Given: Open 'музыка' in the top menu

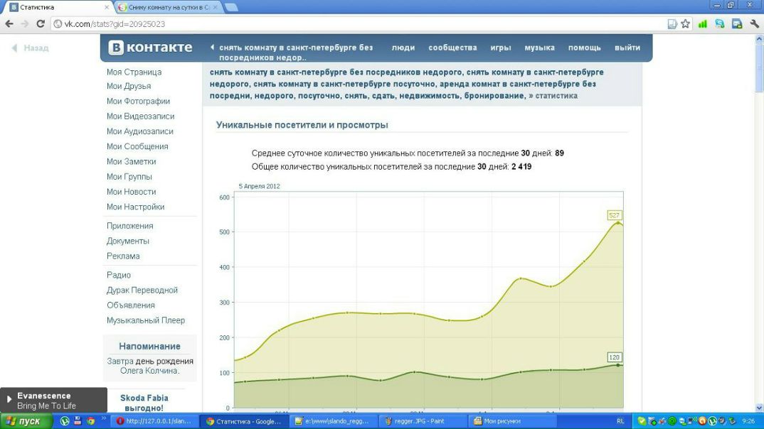Looking at the screenshot, I should (539, 48).
